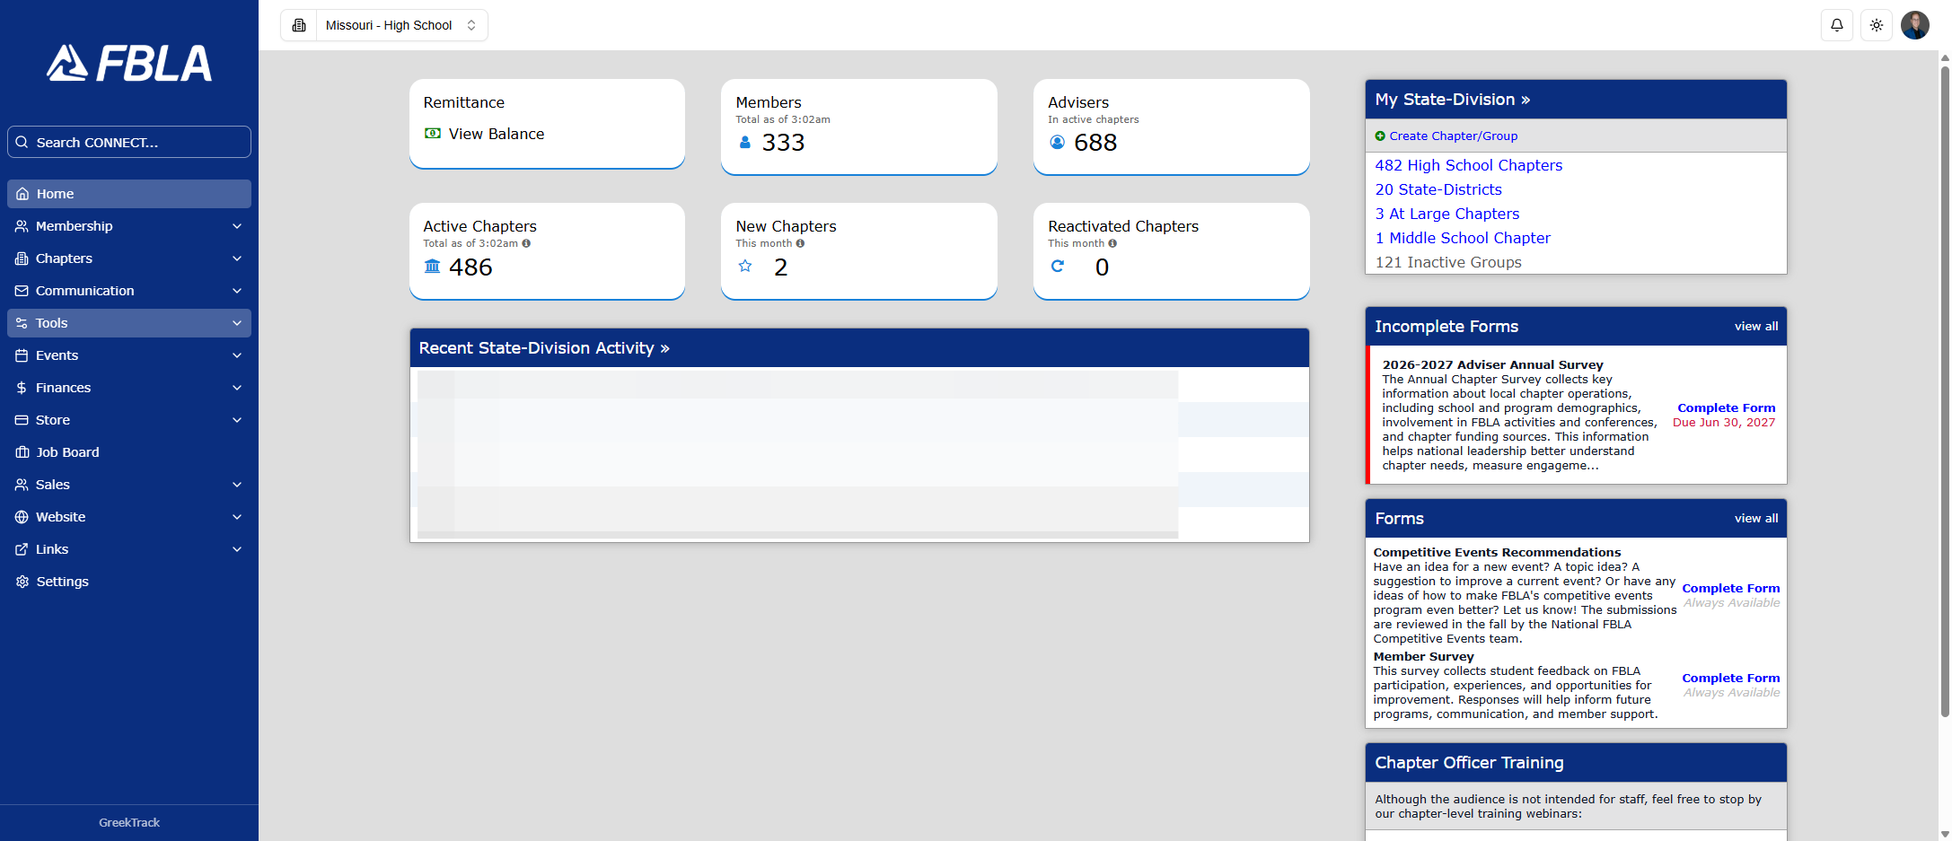Click the star icon in New Chapters card
This screenshot has height=841, width=1952.
pyautogui.click(x=745, y=266)
